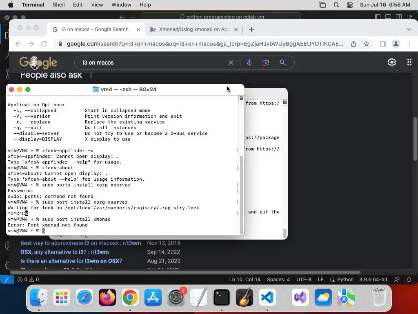Open Google quick settings gear
This screenshot has width=418, height=314.
point(391,62)
